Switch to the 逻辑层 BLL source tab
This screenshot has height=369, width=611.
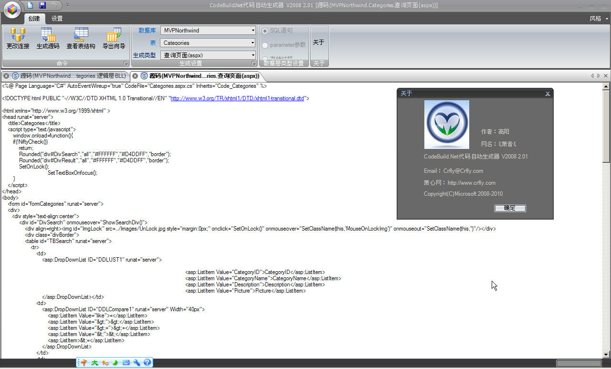pos(73,76)
